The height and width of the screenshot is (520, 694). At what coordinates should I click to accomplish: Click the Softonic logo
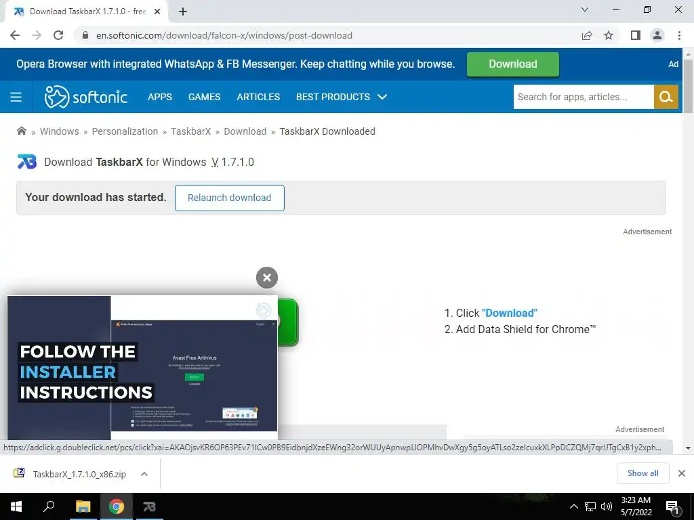(x=86, y=97)
